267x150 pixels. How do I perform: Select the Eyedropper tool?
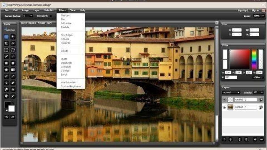tap(13, 96)
